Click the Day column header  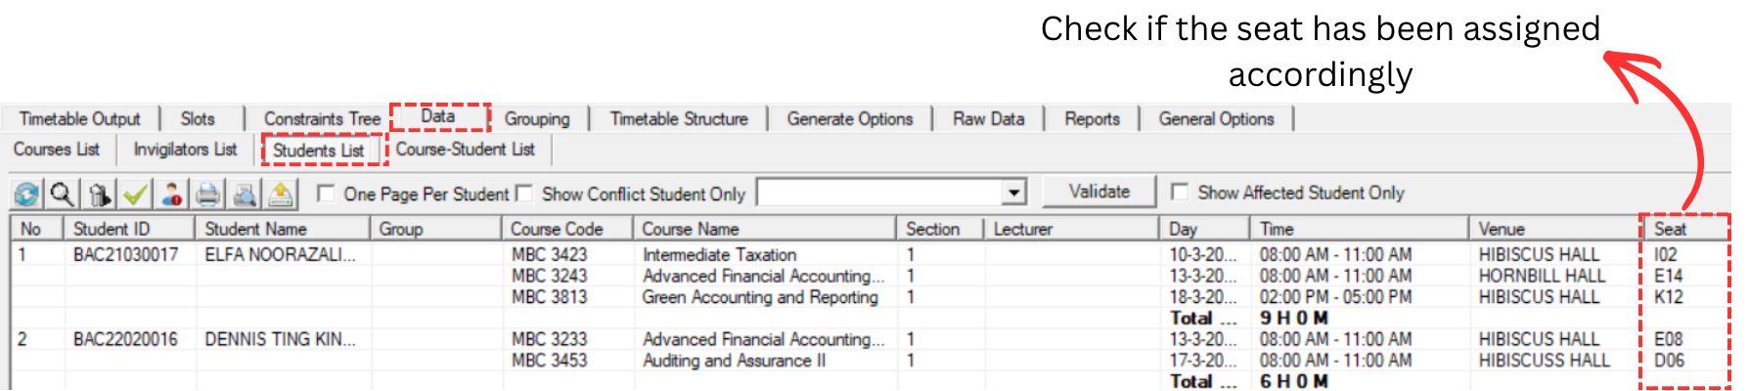point(1205,229)
